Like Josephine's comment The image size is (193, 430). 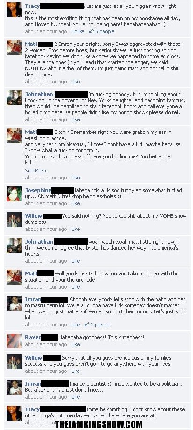75,203
